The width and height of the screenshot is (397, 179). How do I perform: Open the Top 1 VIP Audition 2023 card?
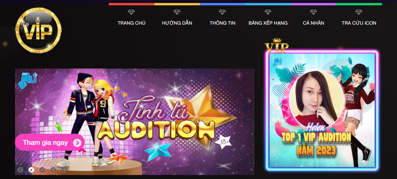coord(322,110)
